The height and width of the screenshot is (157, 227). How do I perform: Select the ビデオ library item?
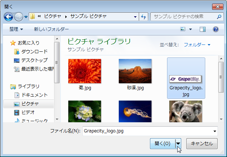[x=28, y=112]
